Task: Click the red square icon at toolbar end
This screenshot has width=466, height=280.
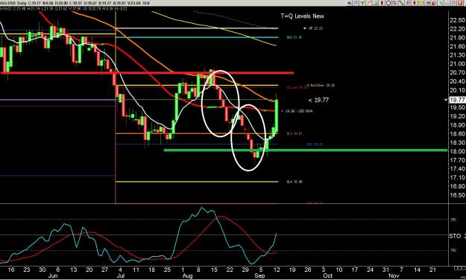Action: [x=460, y=3]
